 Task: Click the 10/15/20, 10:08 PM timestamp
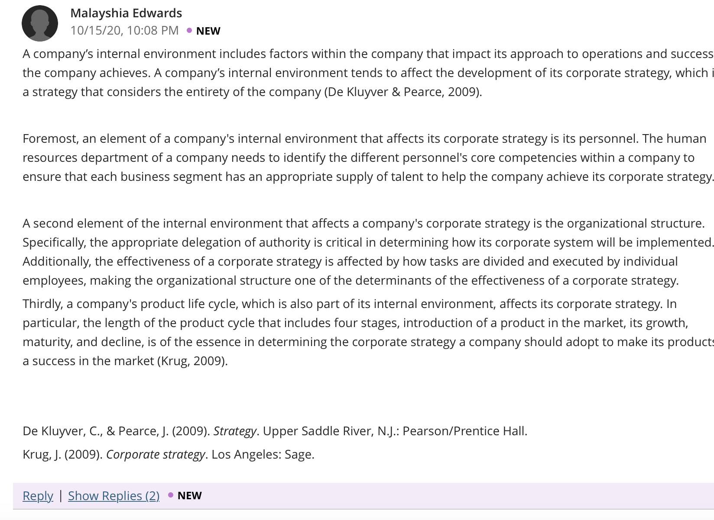(124, 30)
